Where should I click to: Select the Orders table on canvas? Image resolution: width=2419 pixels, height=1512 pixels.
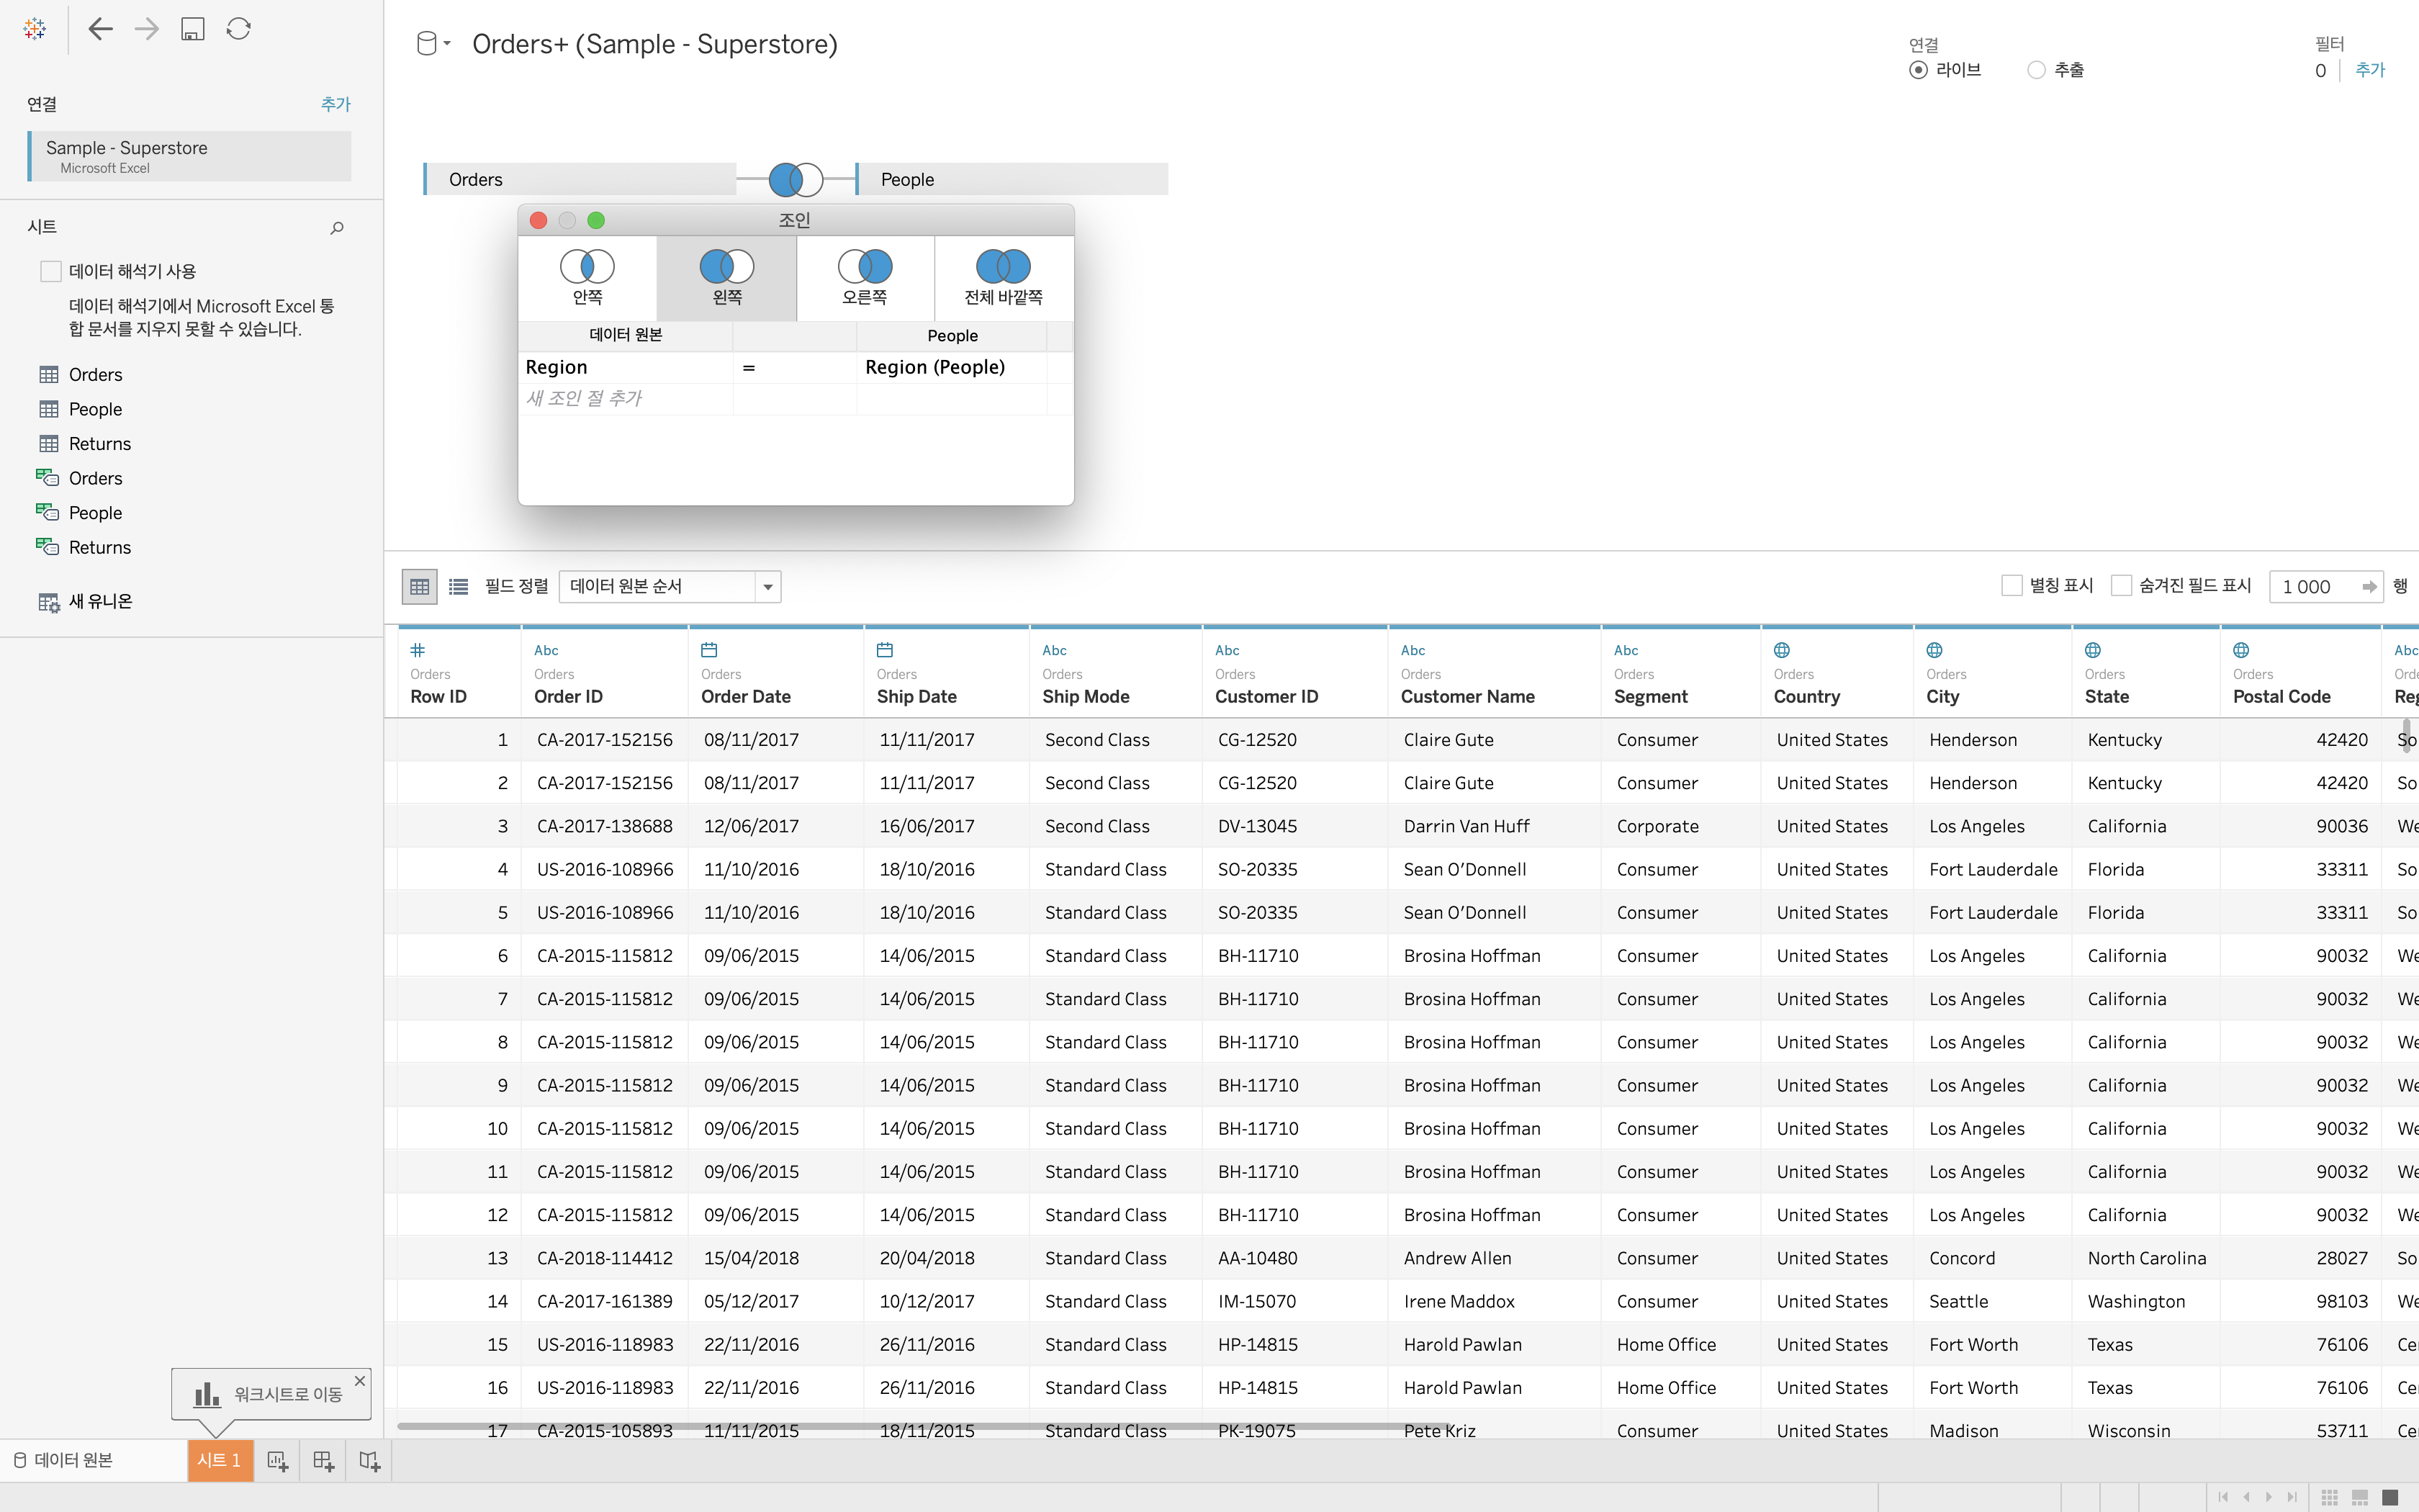pyautogui.click(x=580, y=180)
